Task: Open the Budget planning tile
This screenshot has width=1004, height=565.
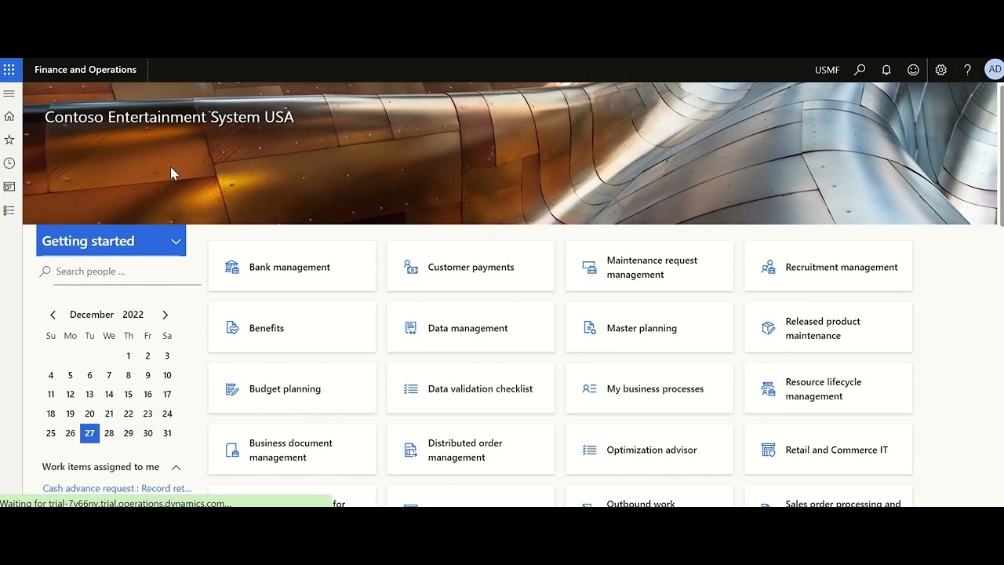Action: [x=292, y=388]
